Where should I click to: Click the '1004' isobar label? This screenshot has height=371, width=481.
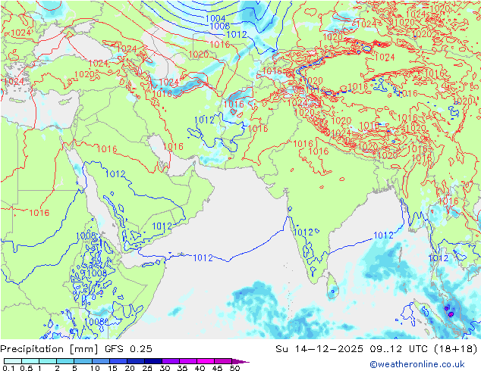(x=215, y=18)
